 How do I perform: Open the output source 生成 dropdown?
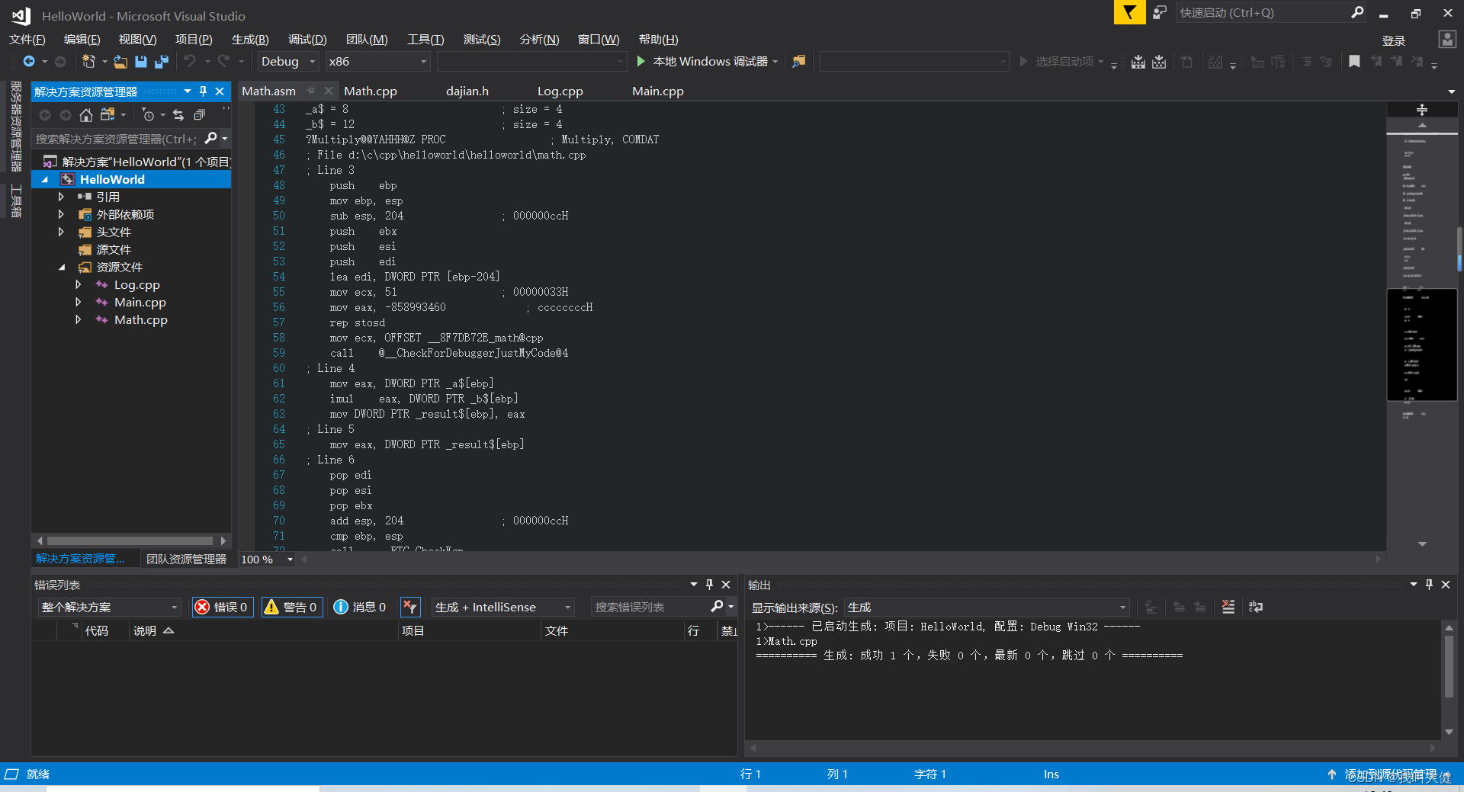(987, 607)
